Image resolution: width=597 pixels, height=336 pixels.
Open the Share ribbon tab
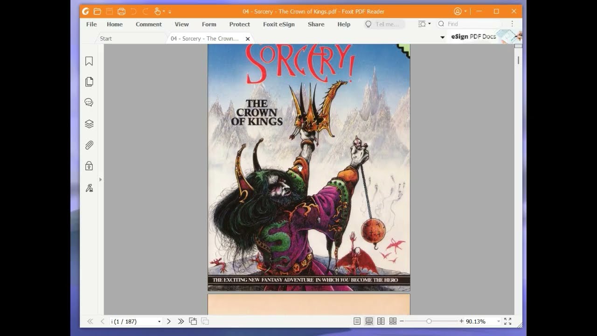point(316,24)
